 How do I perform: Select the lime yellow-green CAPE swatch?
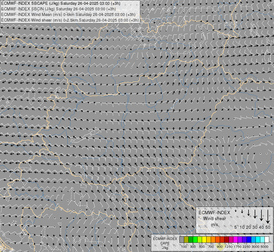(x=200, y=239)
